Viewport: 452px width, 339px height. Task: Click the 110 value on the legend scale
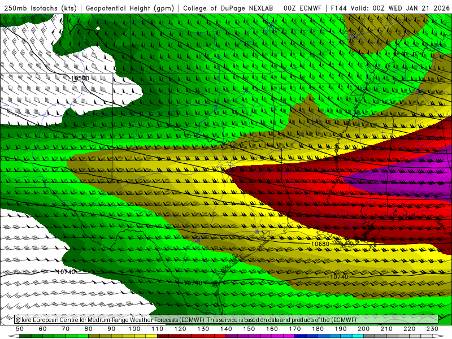[158, 329]
